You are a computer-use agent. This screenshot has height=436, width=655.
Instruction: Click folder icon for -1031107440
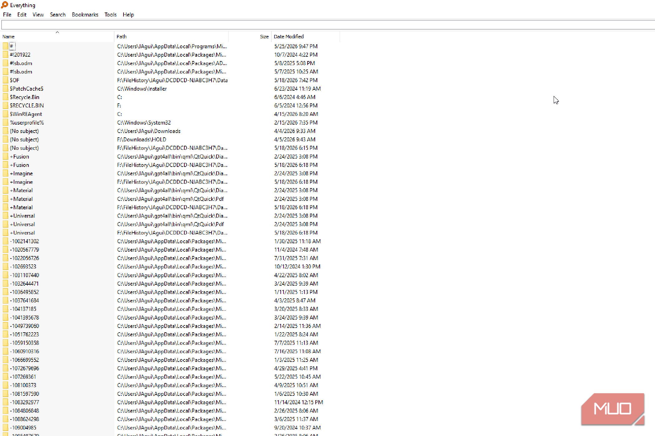5,275
